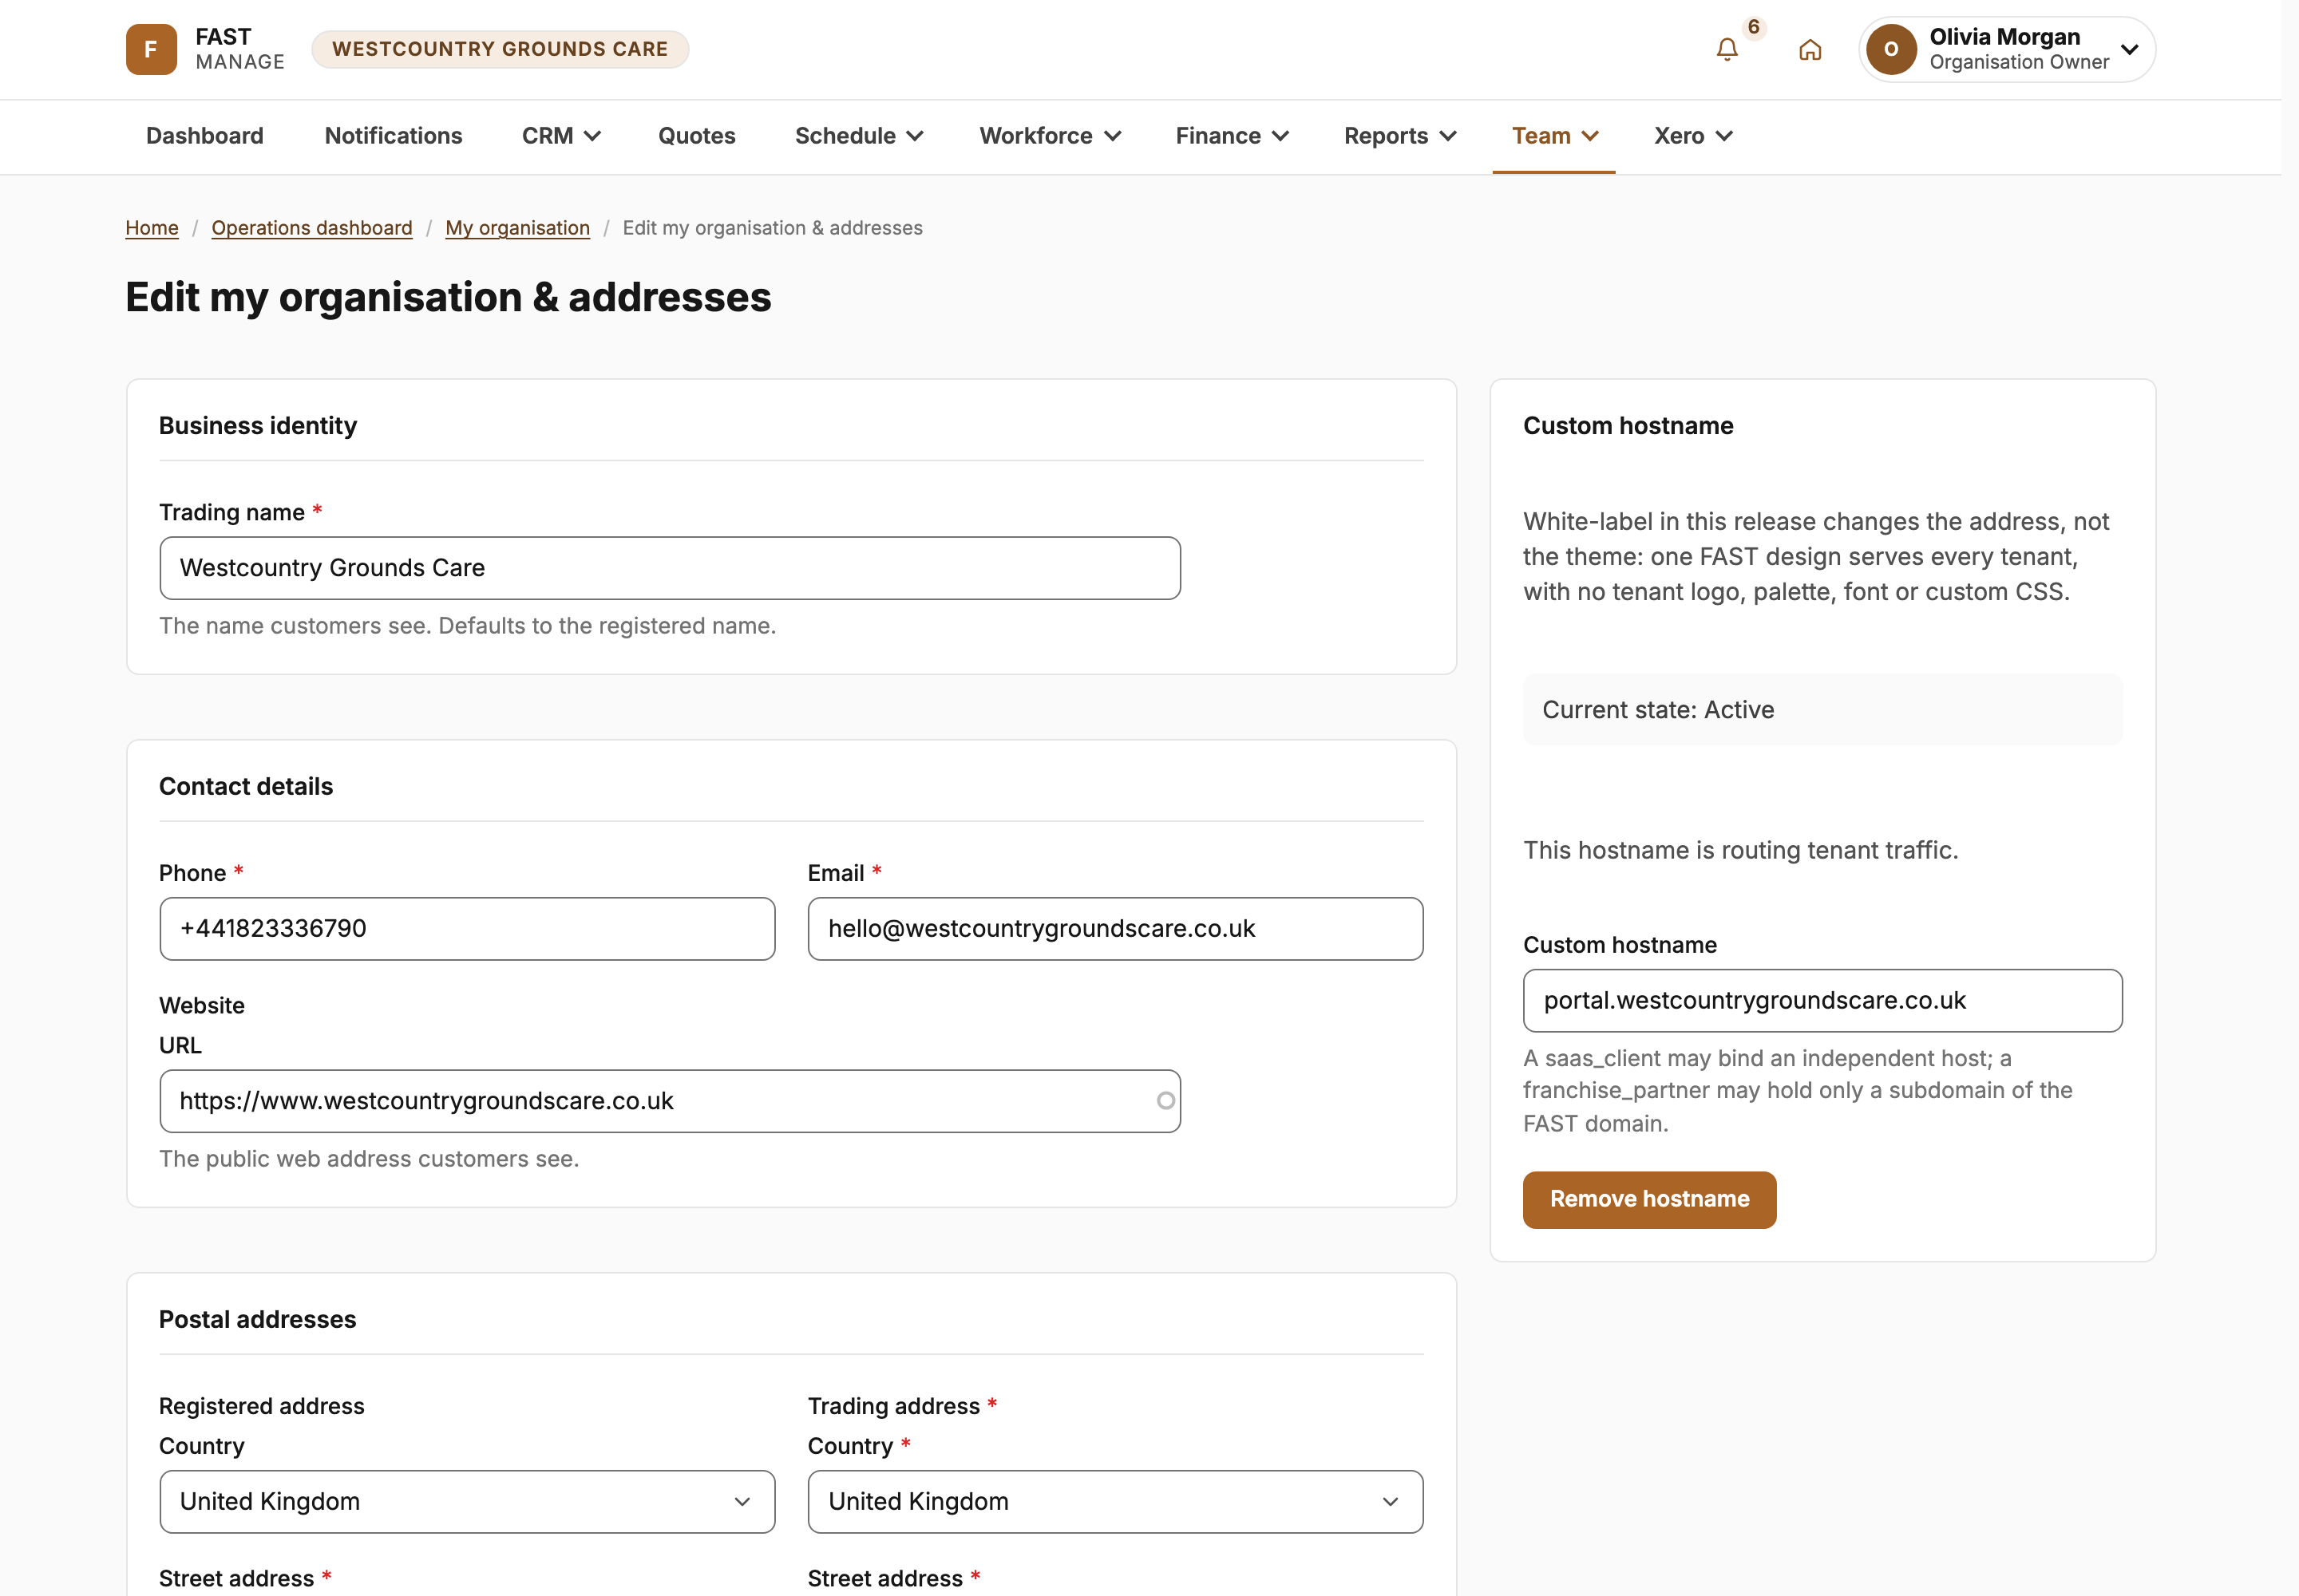Click the Remove hostname button
This screenshot has height=1596, width=2299.
point(1650,1200)
